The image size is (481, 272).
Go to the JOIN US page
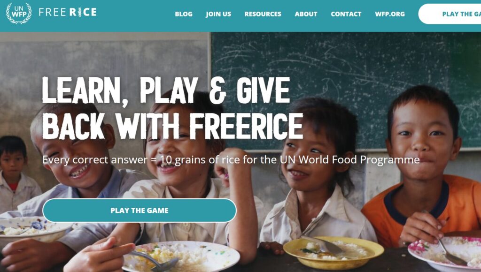pos(218,14)
